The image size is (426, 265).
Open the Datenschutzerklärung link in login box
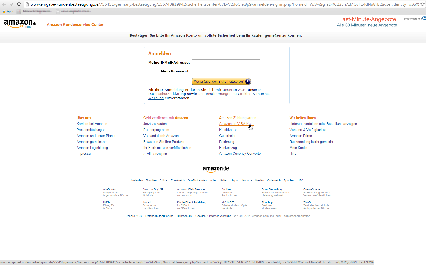pos(167,94)
